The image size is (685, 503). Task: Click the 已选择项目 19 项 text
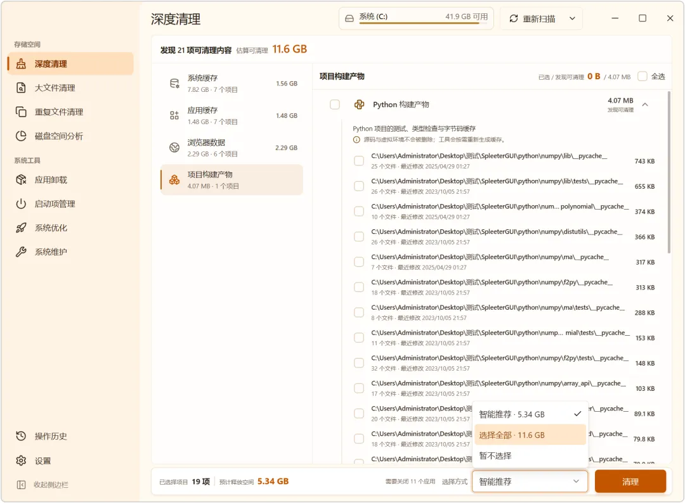pyautogui.click(x=185, y=481)
